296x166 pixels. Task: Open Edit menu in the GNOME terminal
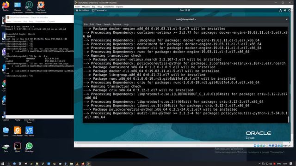click(92, 24)
